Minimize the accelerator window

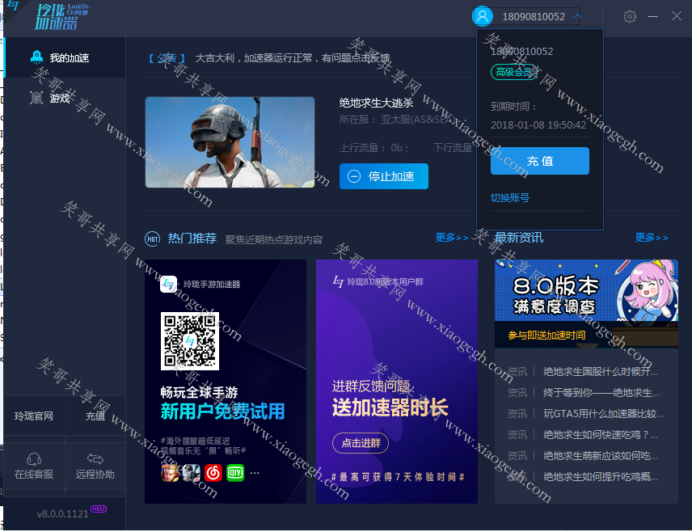point(652,17)
